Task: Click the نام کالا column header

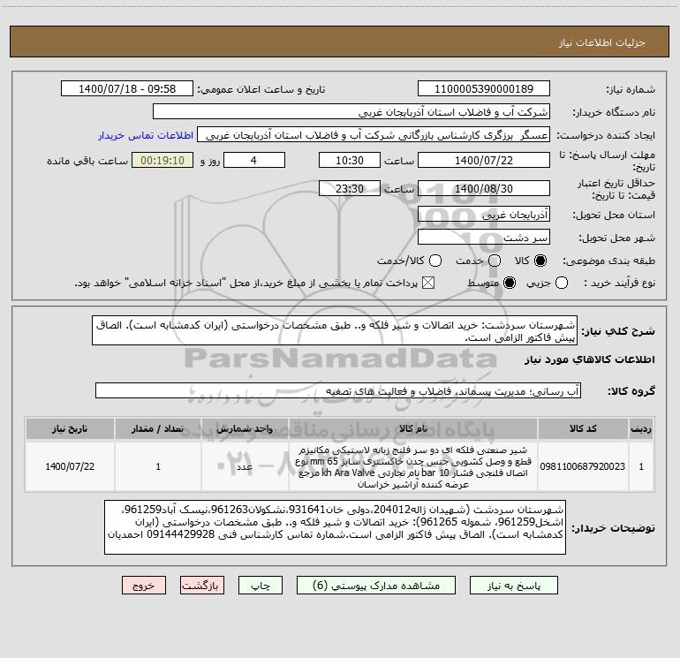Action: (x=413, y=429)
